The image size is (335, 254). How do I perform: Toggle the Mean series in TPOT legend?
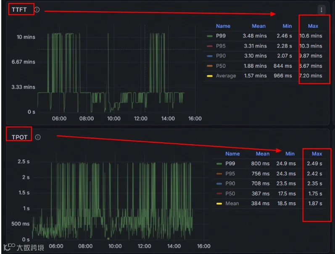(x=232, y=204)
